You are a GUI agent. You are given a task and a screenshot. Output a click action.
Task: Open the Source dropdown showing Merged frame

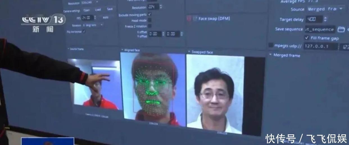coord(325,9)
